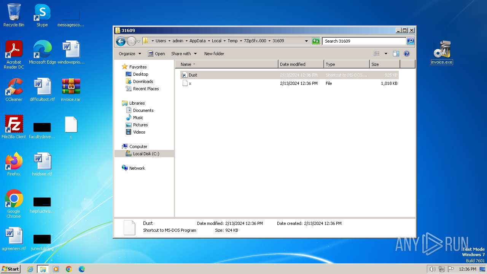The width and height of the screenshot is (487, 274).
Task: Open Internet Explorer from the taskbar
Action: click(x=30, y=269)
